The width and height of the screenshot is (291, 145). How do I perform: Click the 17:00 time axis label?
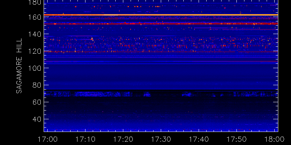[47, 139]
